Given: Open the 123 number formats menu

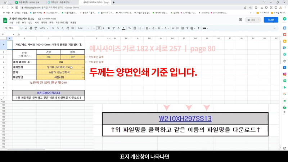Looking at the screenshot, I should point(73,28).
